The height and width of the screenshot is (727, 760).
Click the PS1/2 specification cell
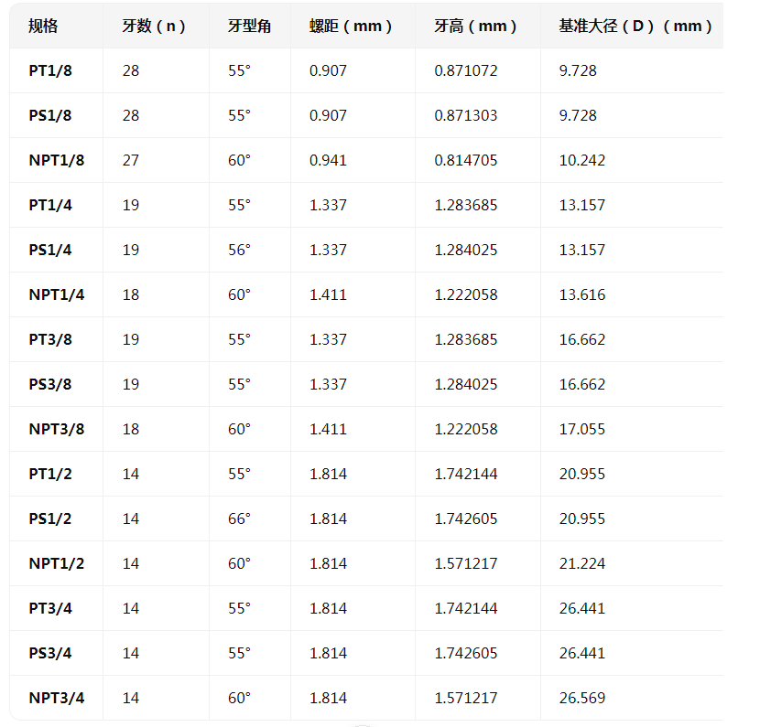50,519
